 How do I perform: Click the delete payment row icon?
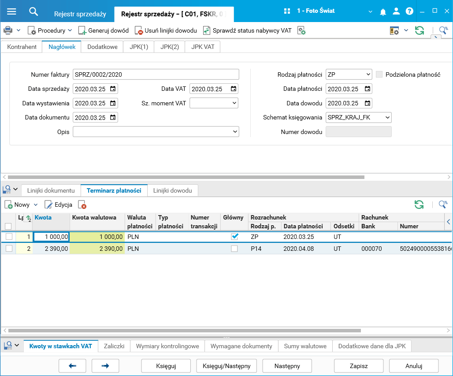(x=82, y=205)
